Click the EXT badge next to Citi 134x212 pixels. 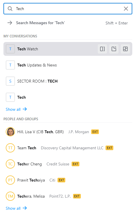[x=61, y=180]
